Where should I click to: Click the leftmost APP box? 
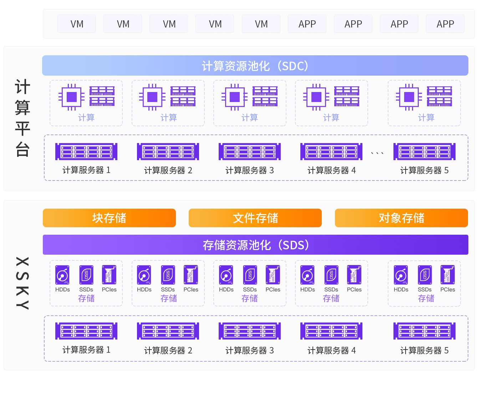(307, 24)
